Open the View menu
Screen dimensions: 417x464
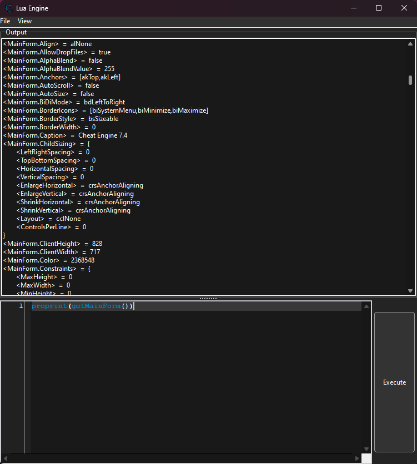(x=24, y=21)
